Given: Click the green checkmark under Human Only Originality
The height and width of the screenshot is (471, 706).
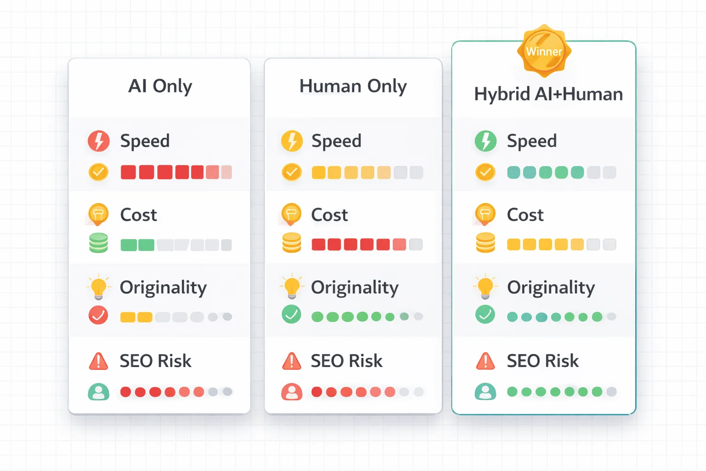Looking at the screenshot, I should [291, 315].
